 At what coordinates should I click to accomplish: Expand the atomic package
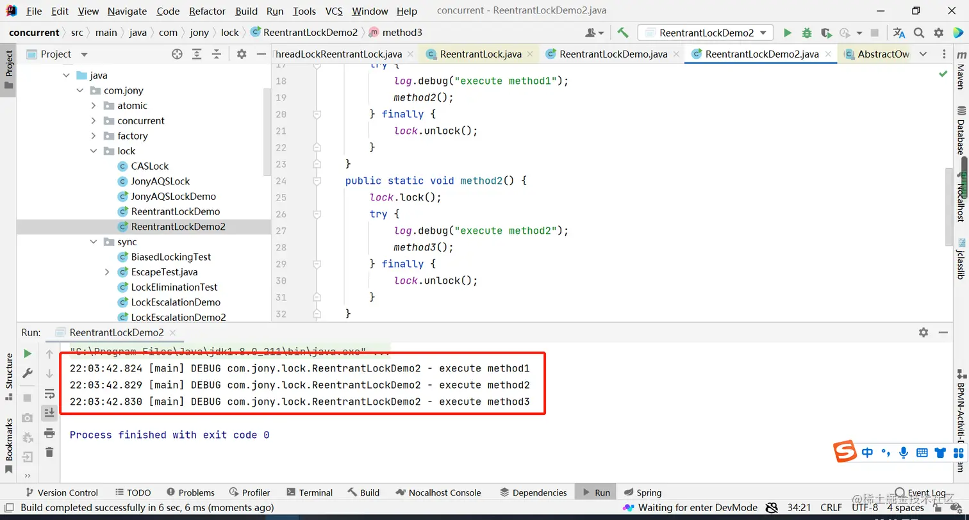[x=94, y=106]
